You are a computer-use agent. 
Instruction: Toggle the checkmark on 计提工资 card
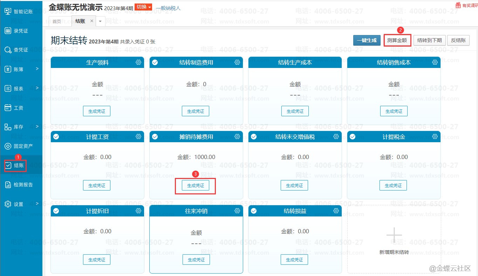(56, 137)
